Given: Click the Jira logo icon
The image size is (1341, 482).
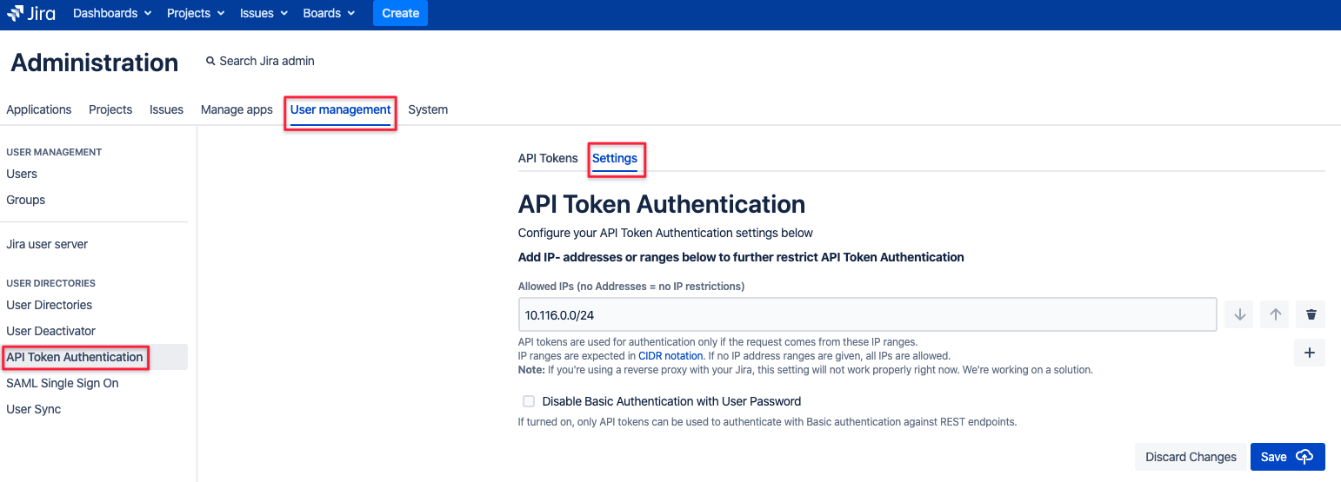Looking at the screenshot, I should [16, 13].
